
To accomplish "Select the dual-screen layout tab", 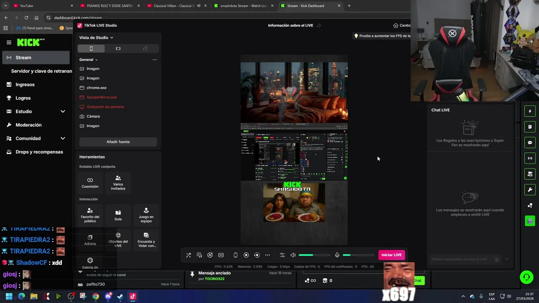I will coord(145,48).
